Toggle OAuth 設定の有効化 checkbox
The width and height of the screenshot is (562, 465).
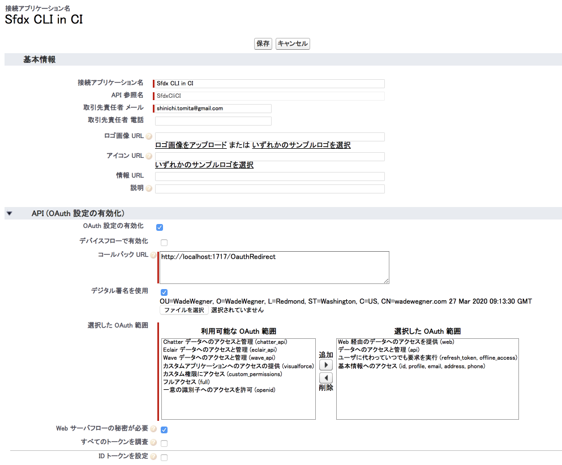tap(160, 227)
